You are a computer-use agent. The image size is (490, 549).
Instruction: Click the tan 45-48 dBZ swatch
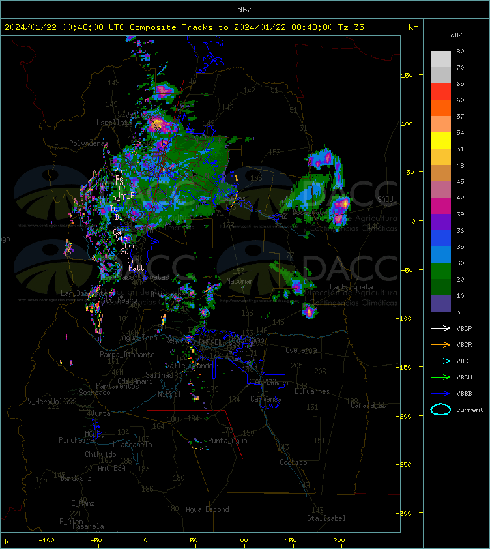pos(440,173)
